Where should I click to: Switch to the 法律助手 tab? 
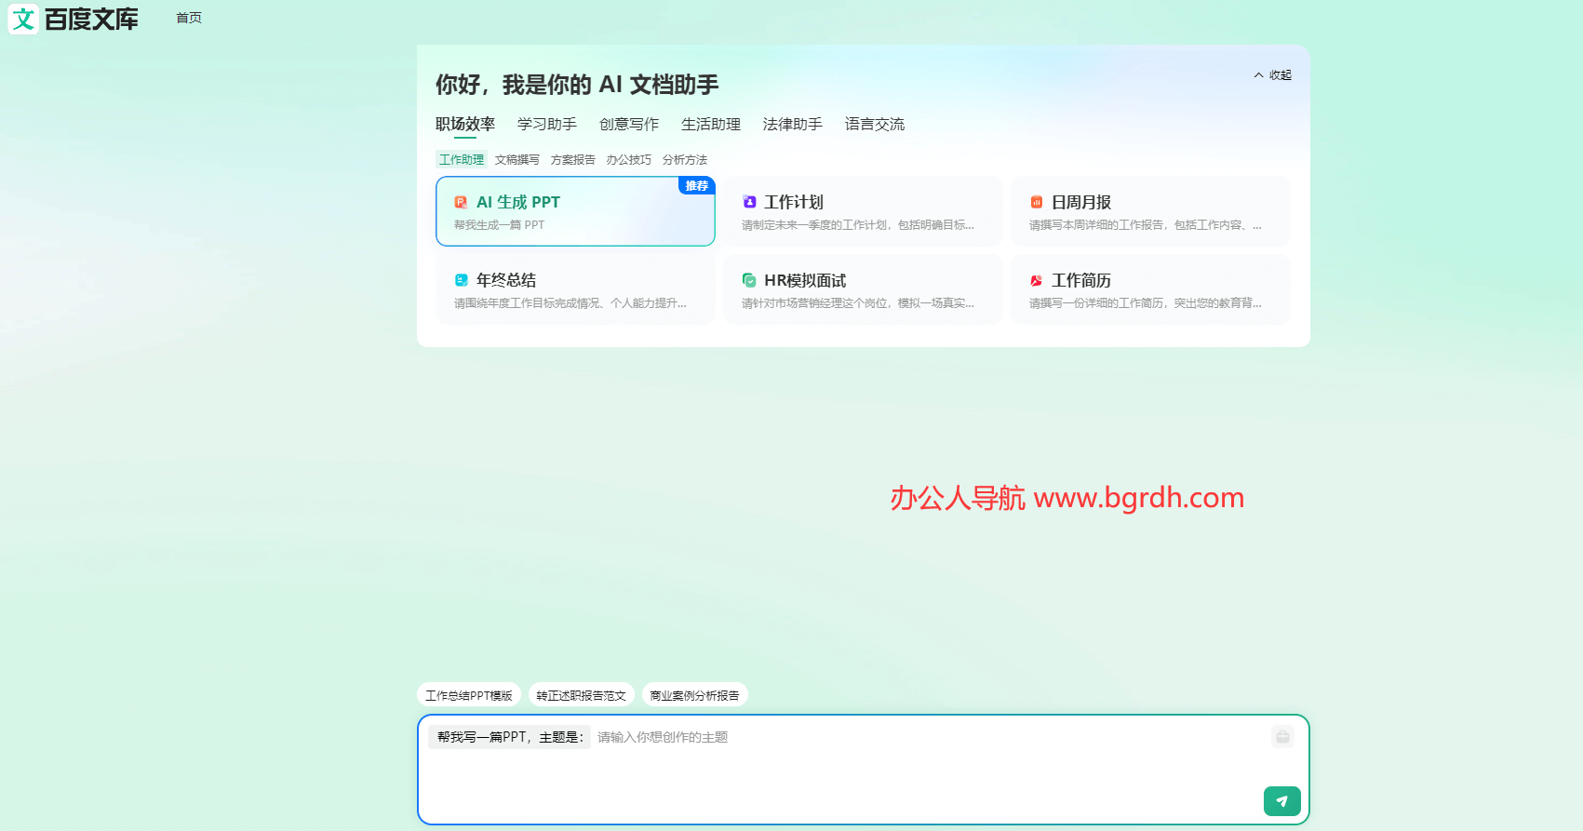793,124
